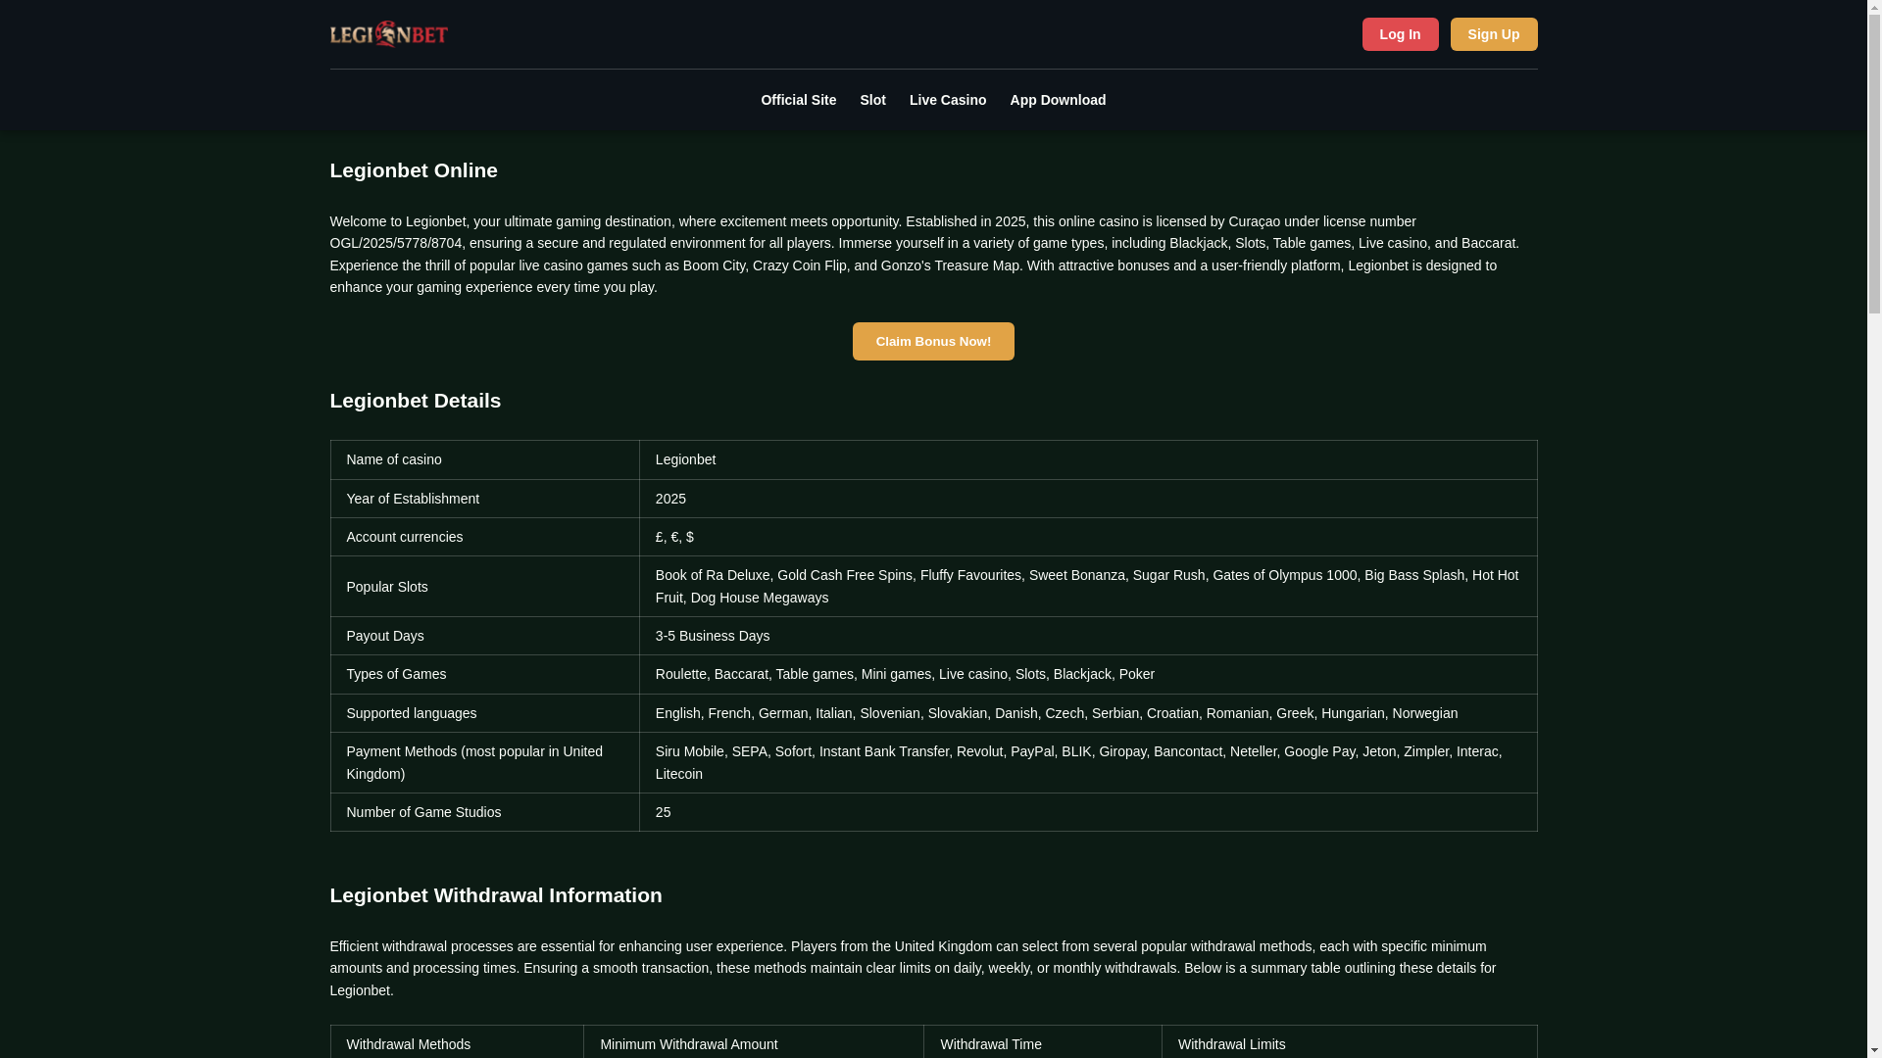Open the Log In button
This screenshot has width=1882, height=1058.
tap(1400, 34)
